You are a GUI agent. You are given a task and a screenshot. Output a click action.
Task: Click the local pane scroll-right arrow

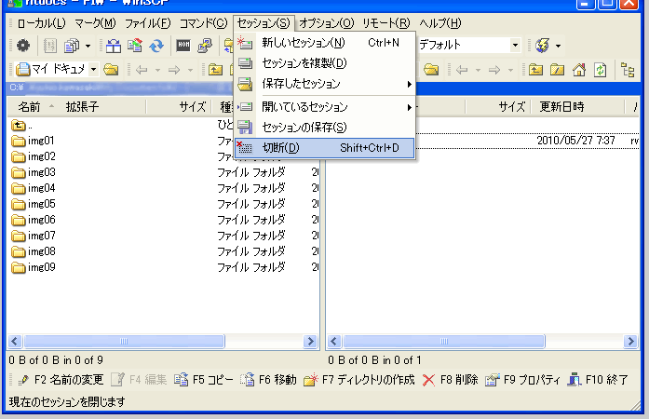coord(310,341)
